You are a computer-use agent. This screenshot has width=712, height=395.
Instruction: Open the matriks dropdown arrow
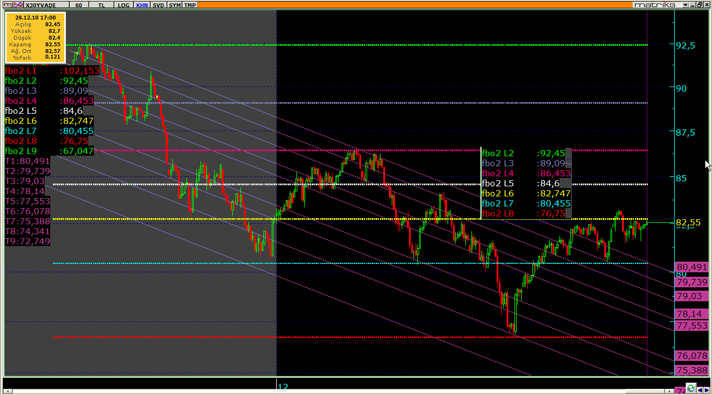[686, 4]
